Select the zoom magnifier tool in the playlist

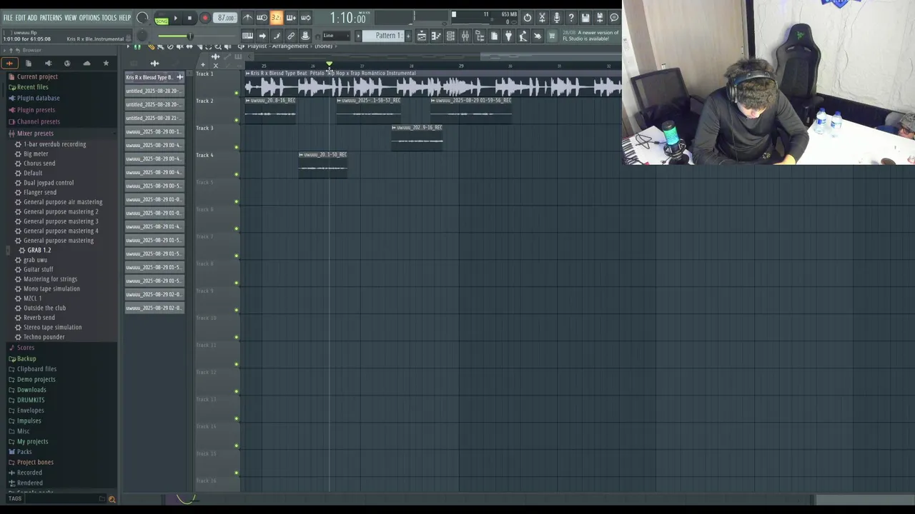[x=217, y=46]
